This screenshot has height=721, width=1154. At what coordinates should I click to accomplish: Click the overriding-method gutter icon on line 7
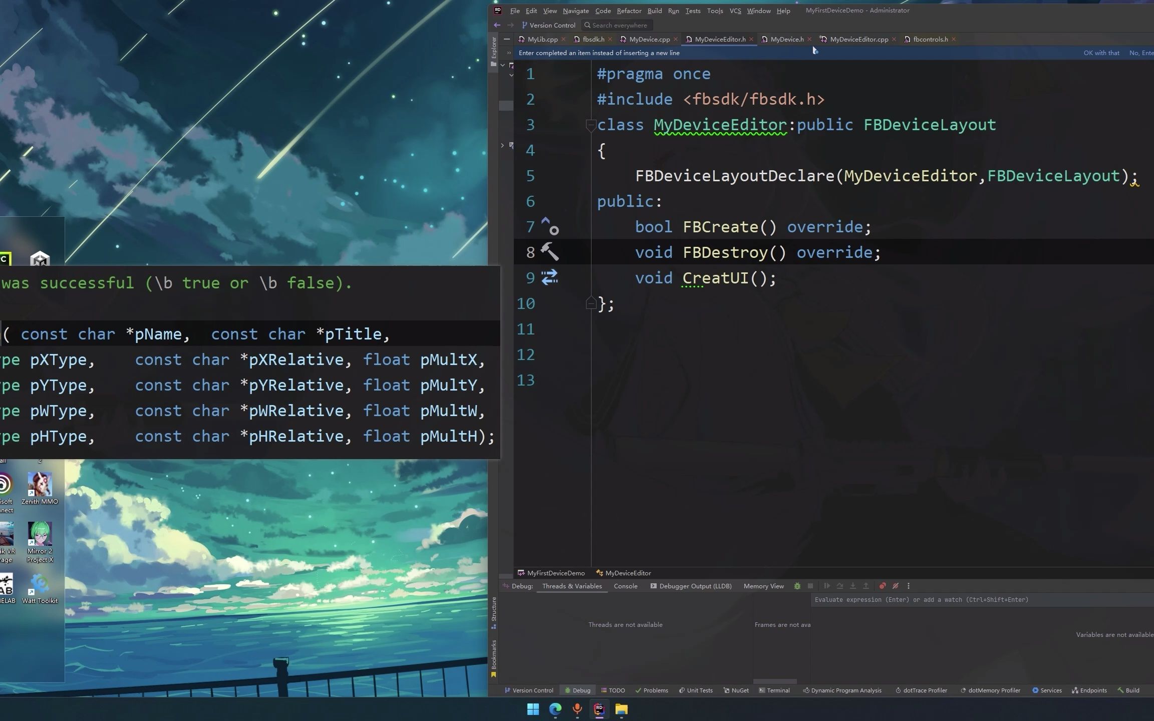tap(548, 226)
